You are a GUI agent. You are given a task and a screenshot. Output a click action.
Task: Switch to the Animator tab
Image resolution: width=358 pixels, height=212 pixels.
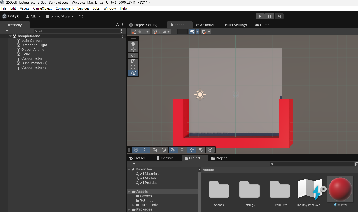[205, 25]
